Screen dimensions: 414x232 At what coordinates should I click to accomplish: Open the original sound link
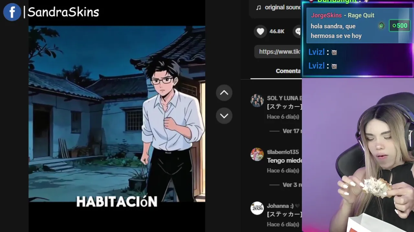pyautogui.click(x=283, y=7)
